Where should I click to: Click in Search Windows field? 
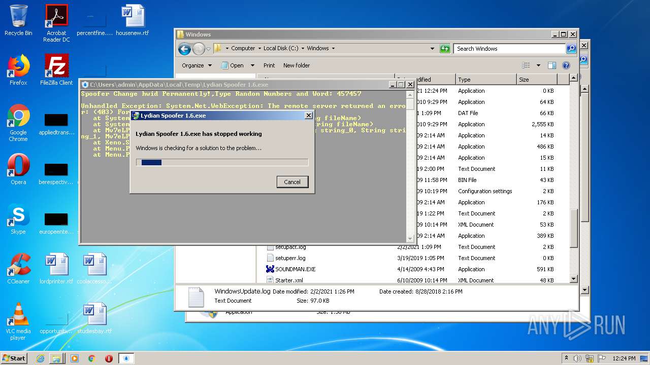coord(509,49)
